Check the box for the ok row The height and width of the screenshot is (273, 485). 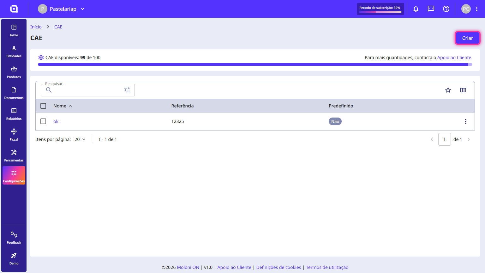click(43, 121)
